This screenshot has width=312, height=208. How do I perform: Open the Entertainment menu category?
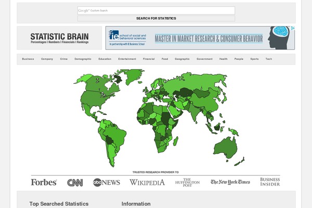click(127, 59)
